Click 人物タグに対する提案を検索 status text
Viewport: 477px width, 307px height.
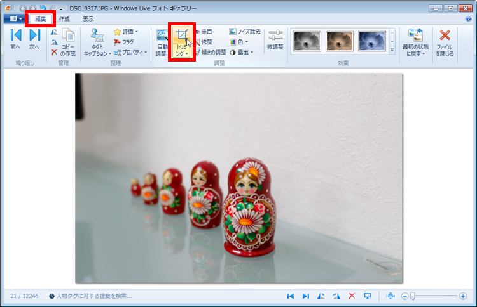pyautogui.click(x=94, y=296)
